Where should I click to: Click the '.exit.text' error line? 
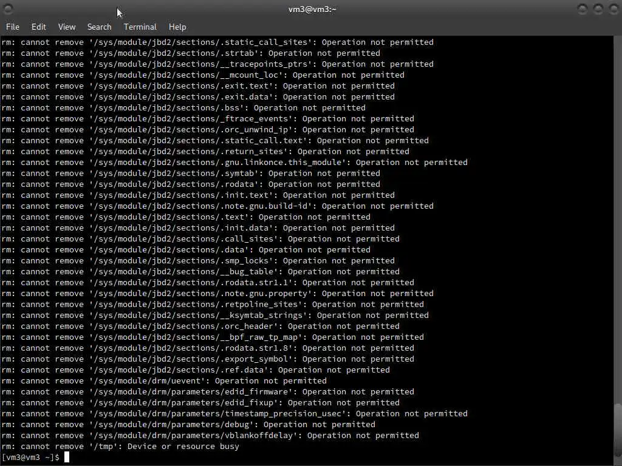click(198, 86)
